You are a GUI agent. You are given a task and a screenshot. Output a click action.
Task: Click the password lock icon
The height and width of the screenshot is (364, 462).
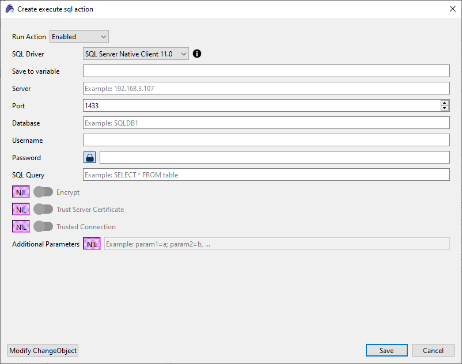[90, 158]
